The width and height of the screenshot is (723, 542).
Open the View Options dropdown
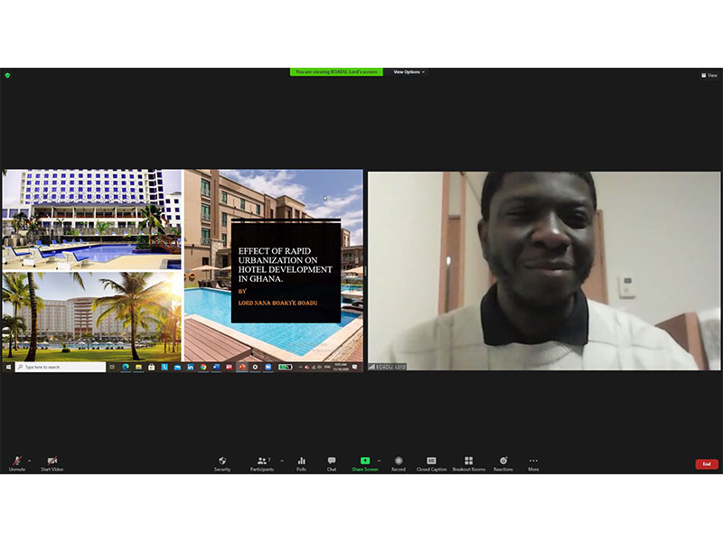408,72
